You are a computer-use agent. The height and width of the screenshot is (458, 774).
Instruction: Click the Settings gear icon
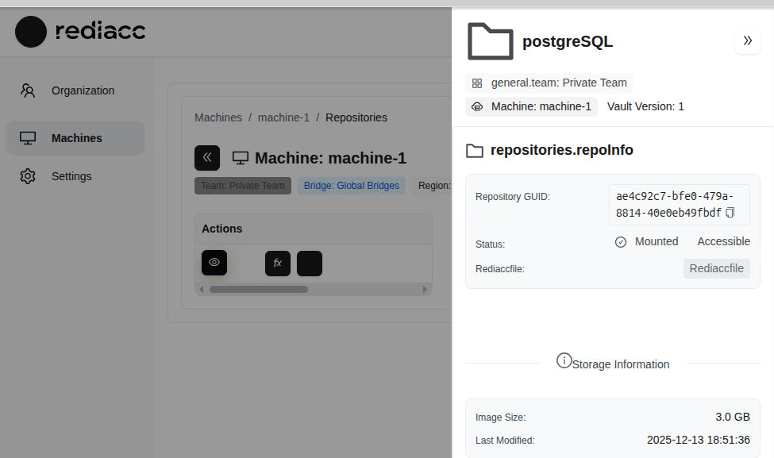28,176
